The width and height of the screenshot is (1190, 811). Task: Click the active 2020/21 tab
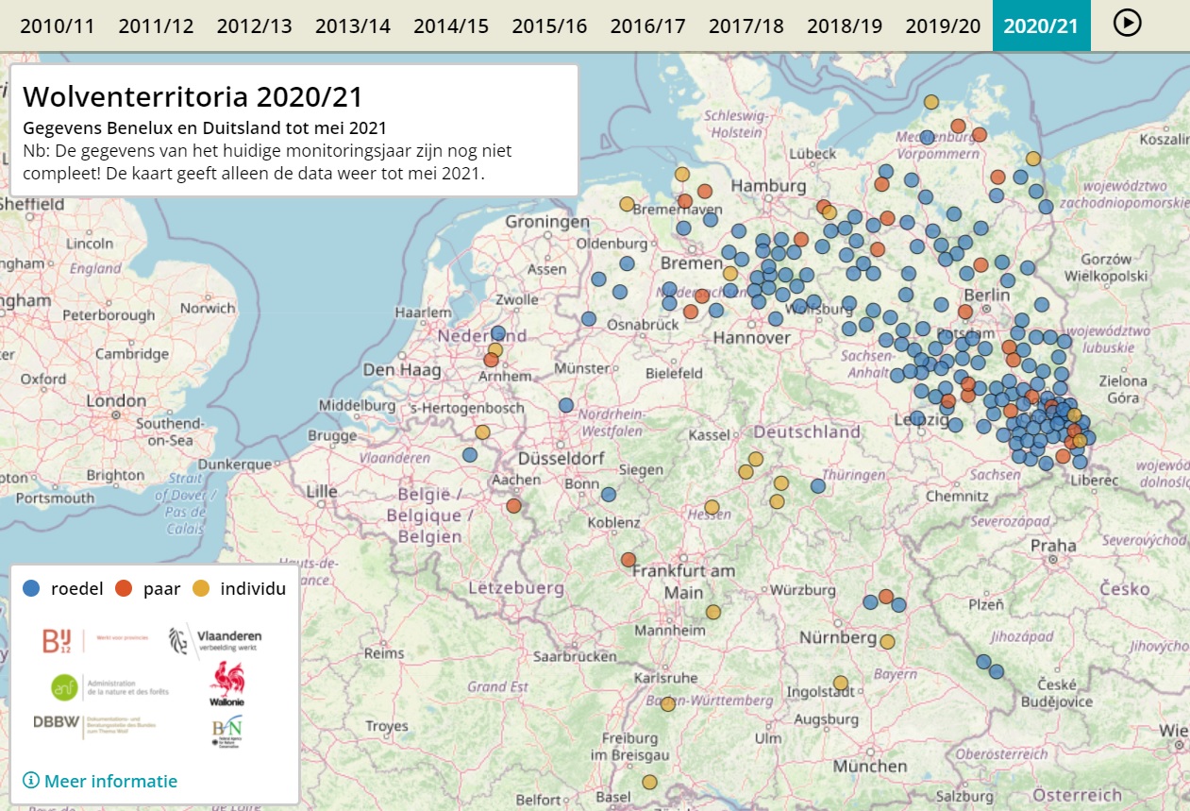point(1041,25)
